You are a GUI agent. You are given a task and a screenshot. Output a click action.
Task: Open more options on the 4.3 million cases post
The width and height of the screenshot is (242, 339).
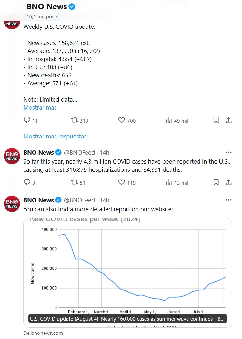tap(228, 152)
